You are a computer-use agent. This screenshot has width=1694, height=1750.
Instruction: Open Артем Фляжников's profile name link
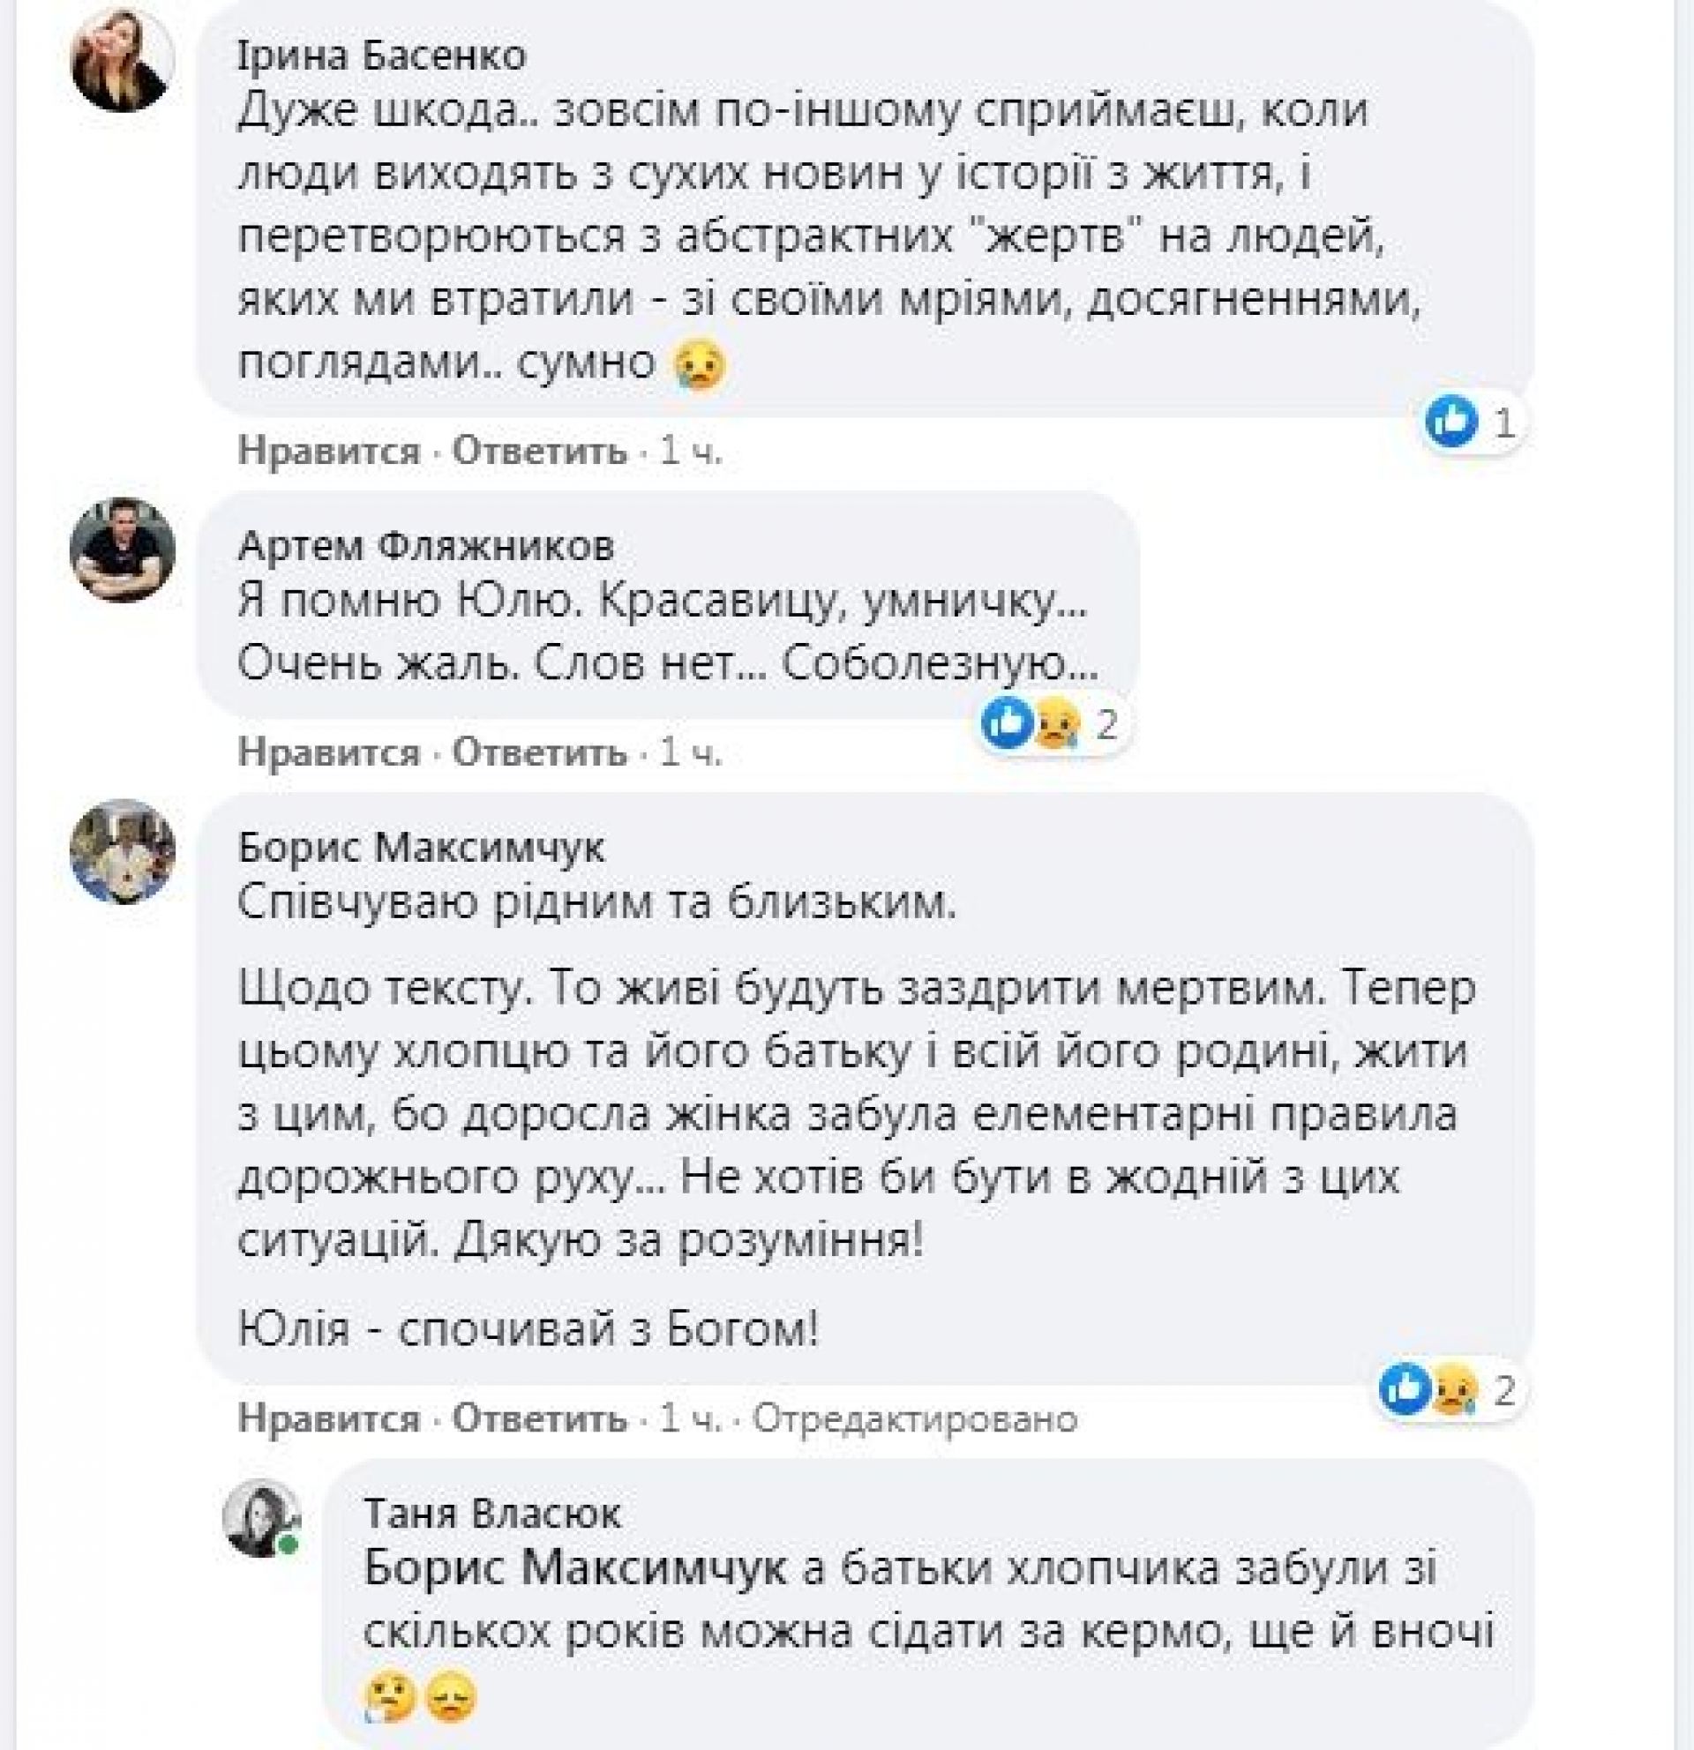(426, 544)
